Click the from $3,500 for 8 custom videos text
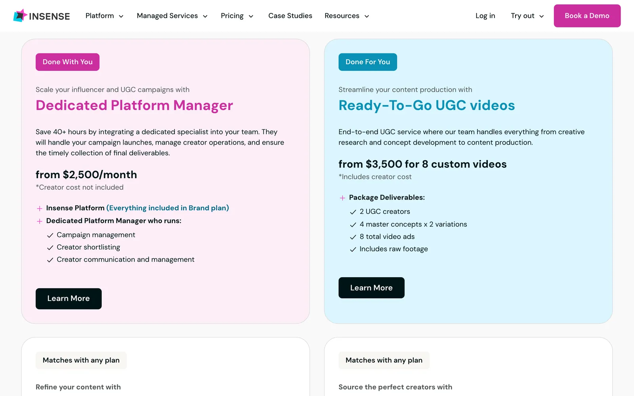Viewport: 634px width, 396px height. point(422,164)
